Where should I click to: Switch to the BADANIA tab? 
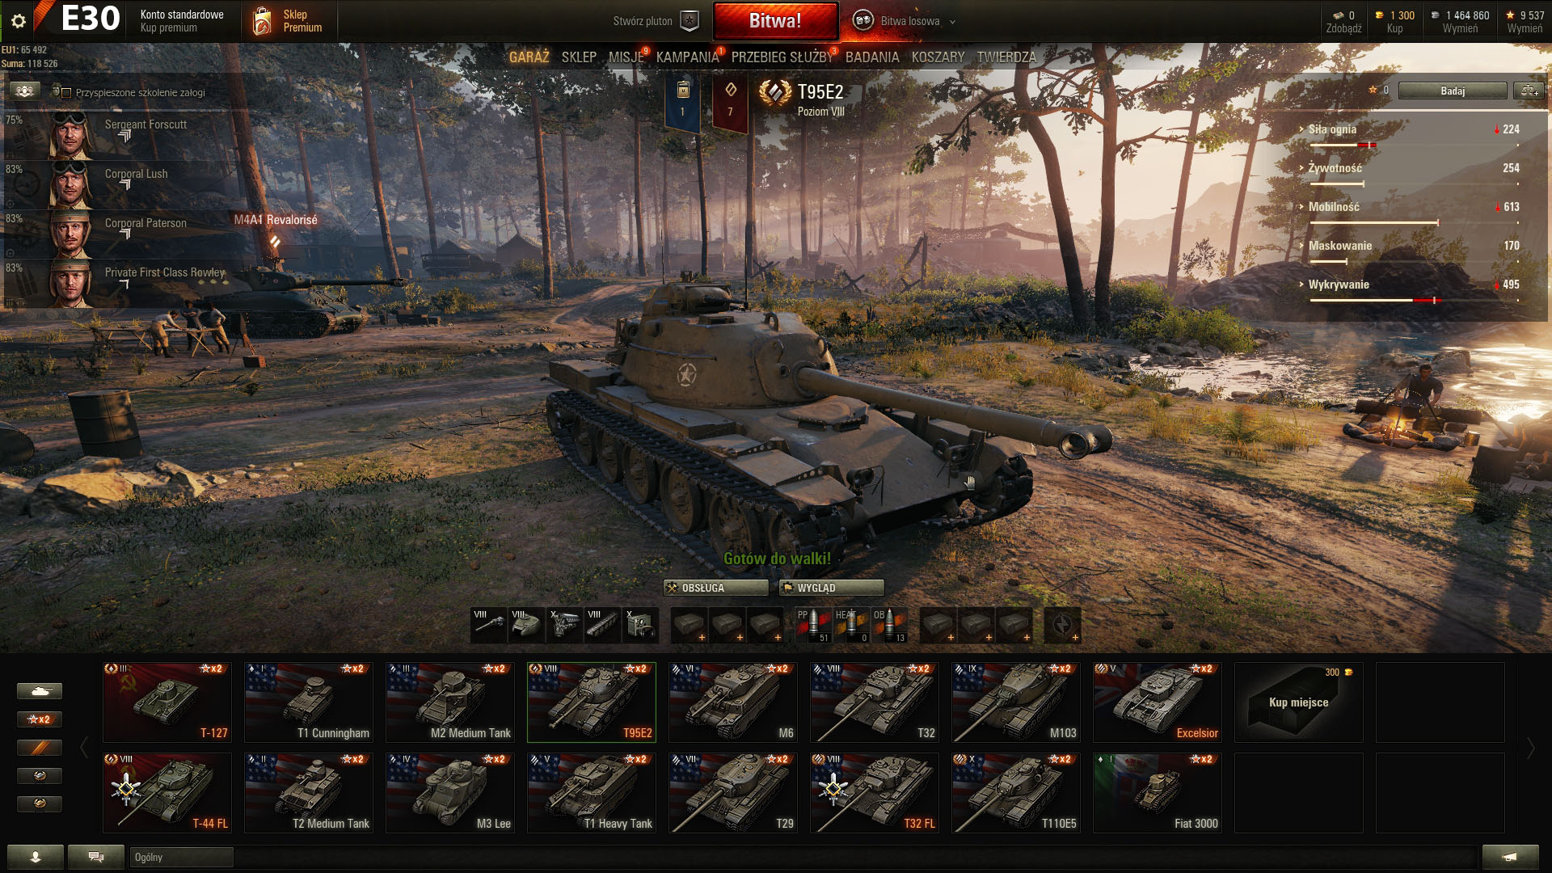tap(872, 57)
